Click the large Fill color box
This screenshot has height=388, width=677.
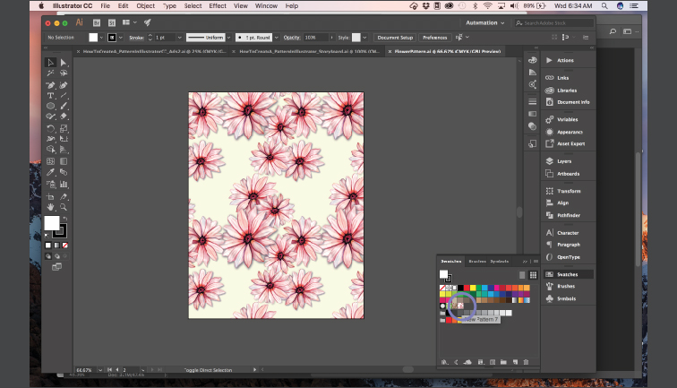tap(52, 223)
